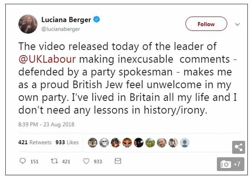The image size is (252, 176).
Task: Open the first liker's avatar thumbnail
Action: 92,143
